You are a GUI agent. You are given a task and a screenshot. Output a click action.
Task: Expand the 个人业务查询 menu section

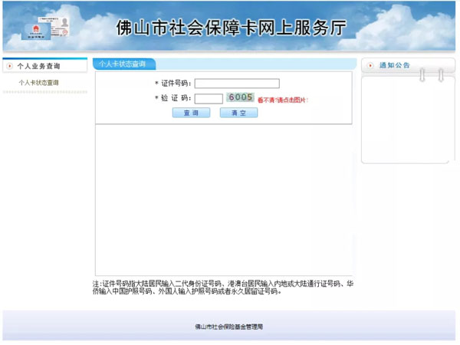point(38,66)
